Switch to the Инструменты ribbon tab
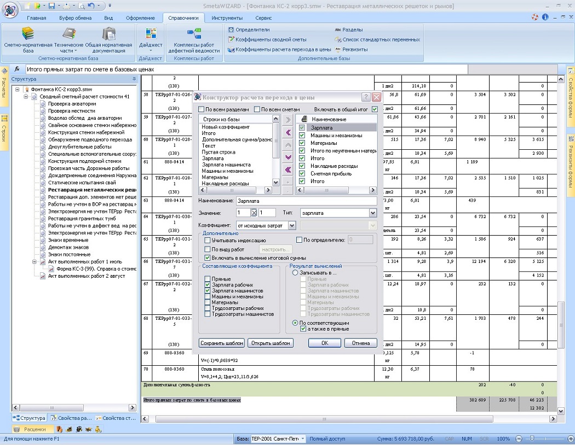The image size is (575, 445). [x=227, y=18]
